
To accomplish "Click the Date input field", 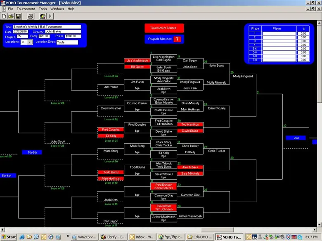I will (21, 32).
